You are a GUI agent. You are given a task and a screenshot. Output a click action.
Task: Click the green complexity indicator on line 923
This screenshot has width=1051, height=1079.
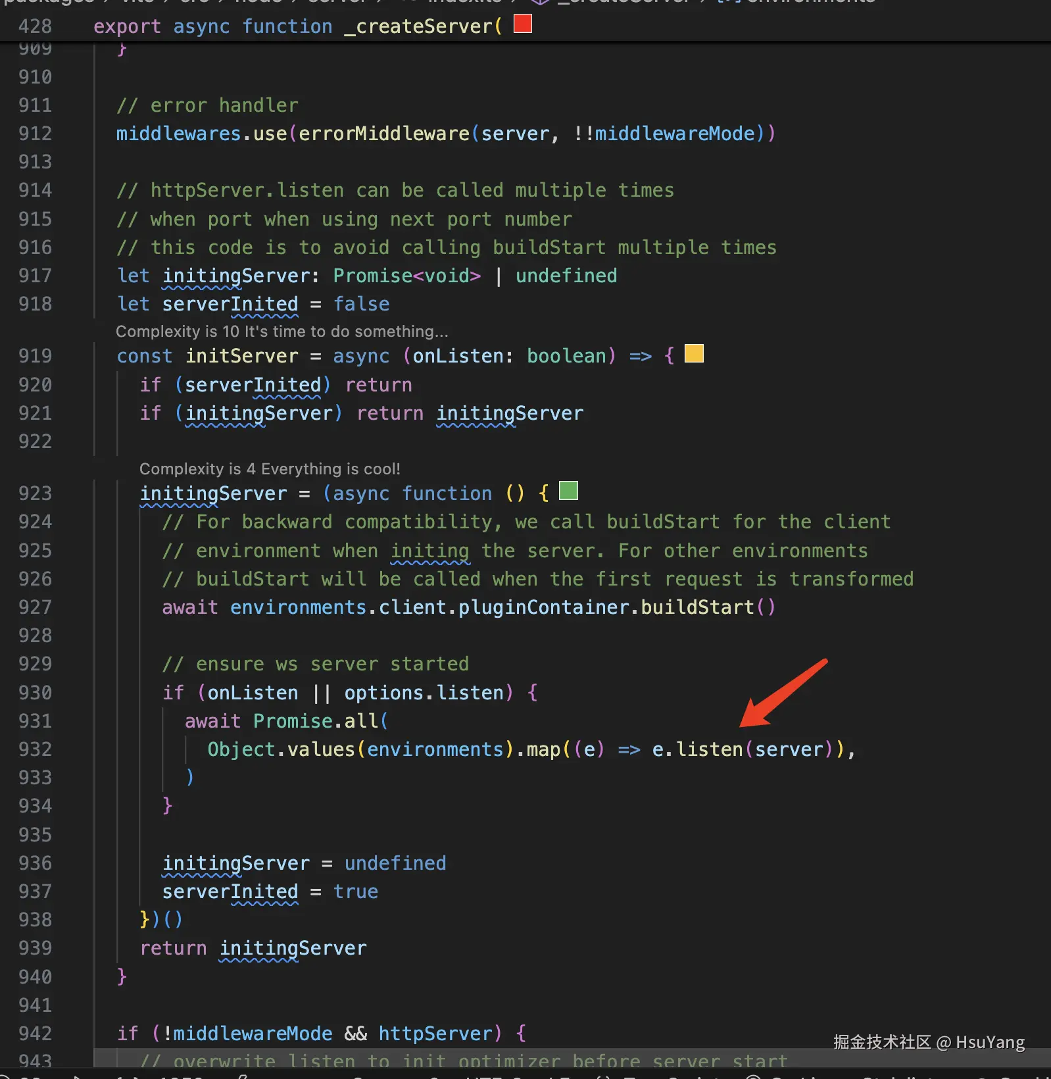click(568, 491)
